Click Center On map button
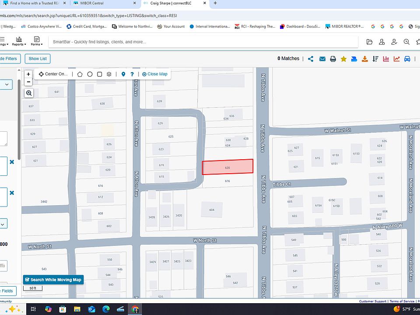The width and height of the screenshot is (420, 315). click(x=53, y=74)
